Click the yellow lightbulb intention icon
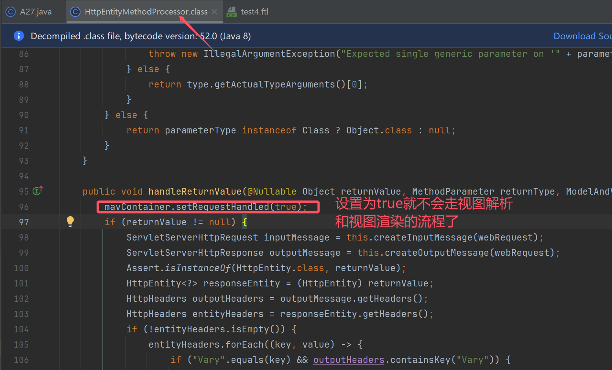Image resolution: width=612 pixels, height=370 pixels. [70, 222]
